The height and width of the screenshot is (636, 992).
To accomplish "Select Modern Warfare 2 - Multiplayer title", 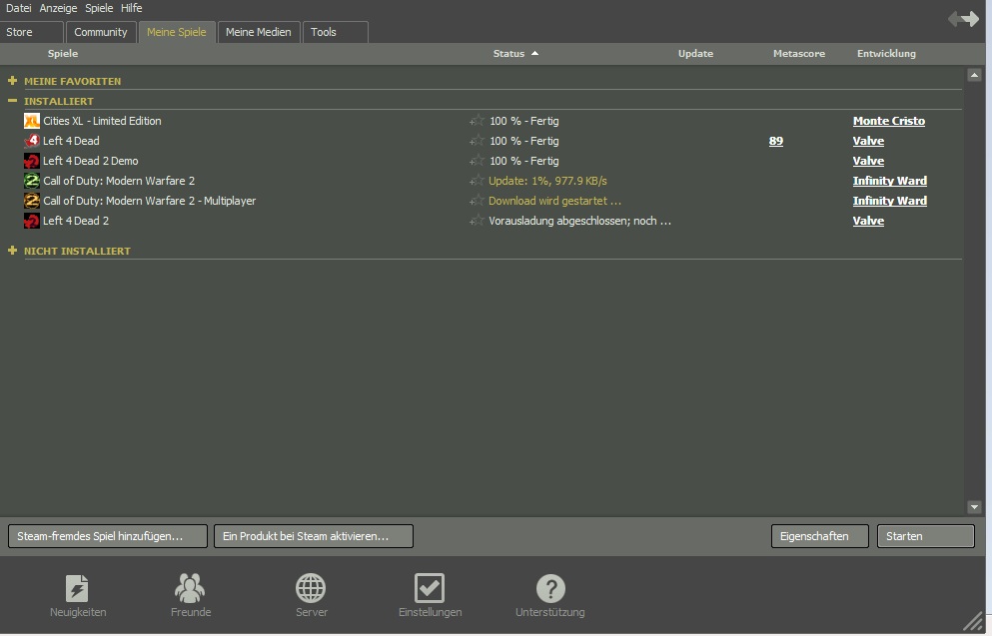I will pyautogui.click(x=149, y=201).
